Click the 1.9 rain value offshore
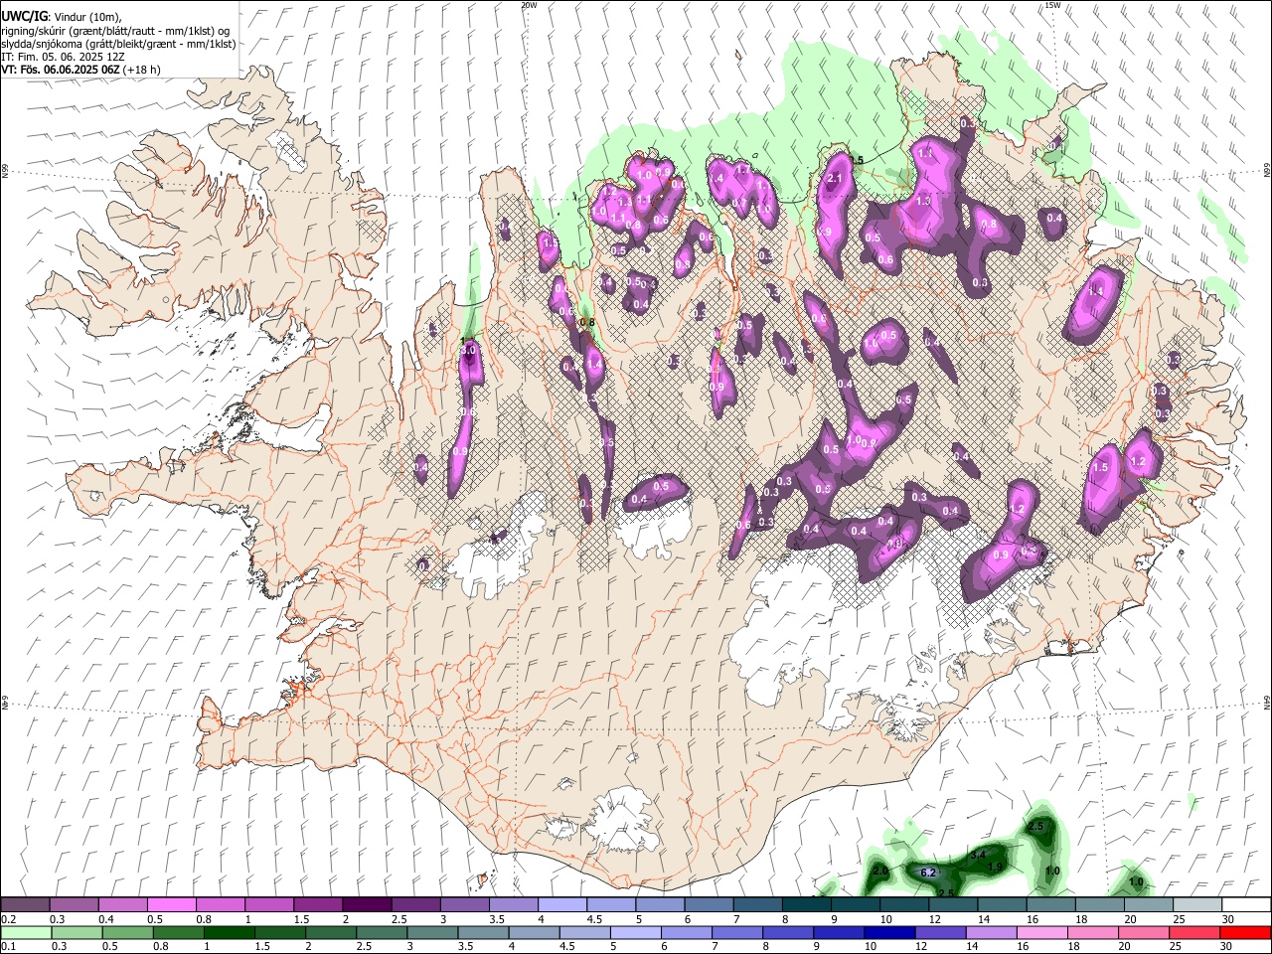The width and height of the screenshot is (1272, 954). pyautogui.click(x=997, y=868)
